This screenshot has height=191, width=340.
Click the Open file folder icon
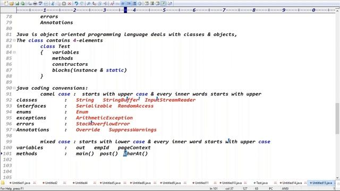pyautogui.click(x=11, y=4)
